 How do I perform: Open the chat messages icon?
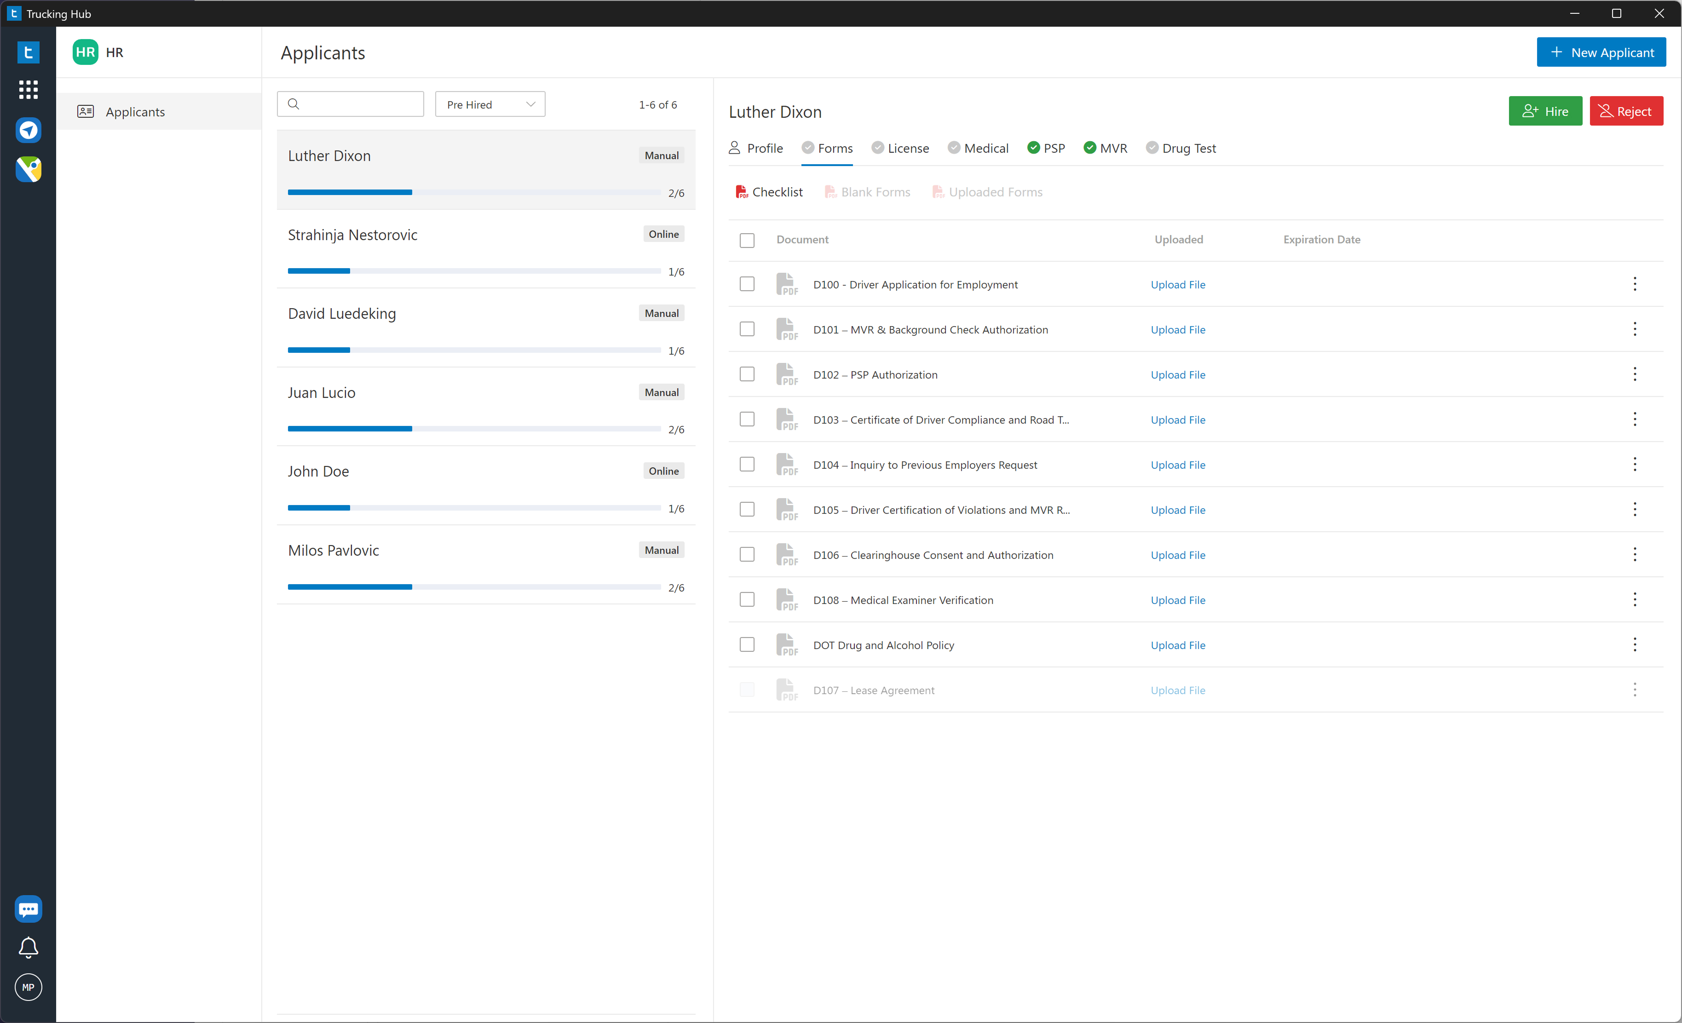28,908
